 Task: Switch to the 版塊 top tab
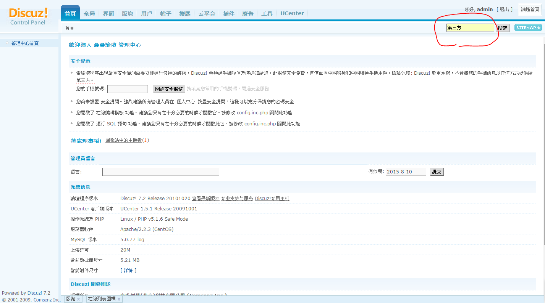(128, 13)
